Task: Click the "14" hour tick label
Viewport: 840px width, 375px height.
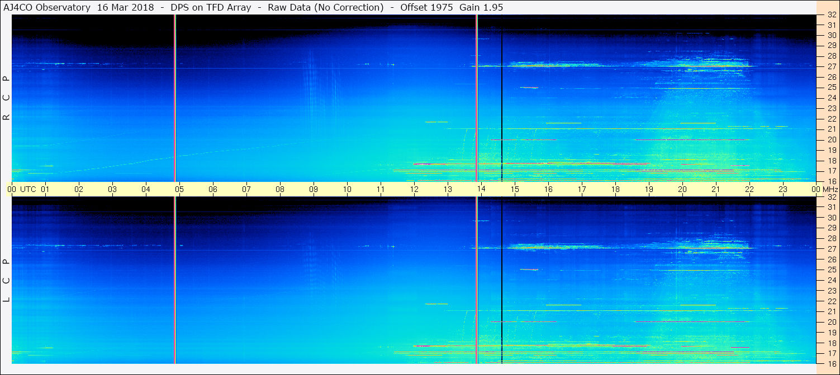Action: [481, 189]
